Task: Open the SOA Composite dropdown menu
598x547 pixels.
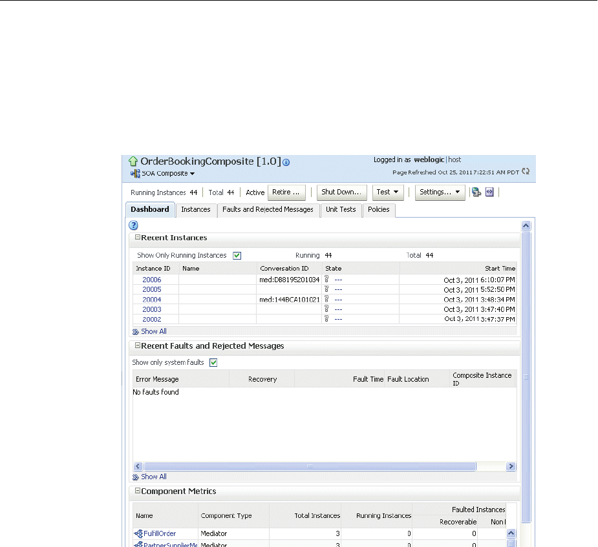Action: 167,174
